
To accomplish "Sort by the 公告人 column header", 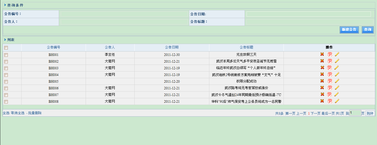I will [x=110, y=47].
